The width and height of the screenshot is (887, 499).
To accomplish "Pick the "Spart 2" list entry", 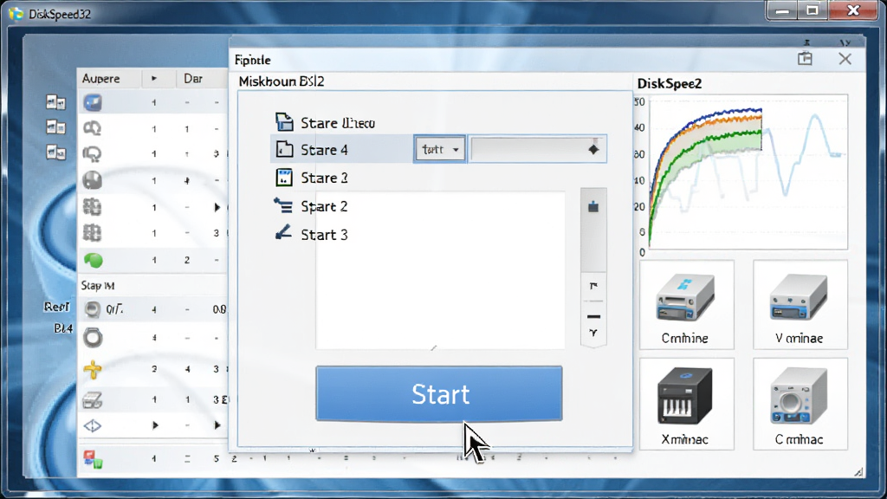I will pyautogui.click(x=311, y=206).
